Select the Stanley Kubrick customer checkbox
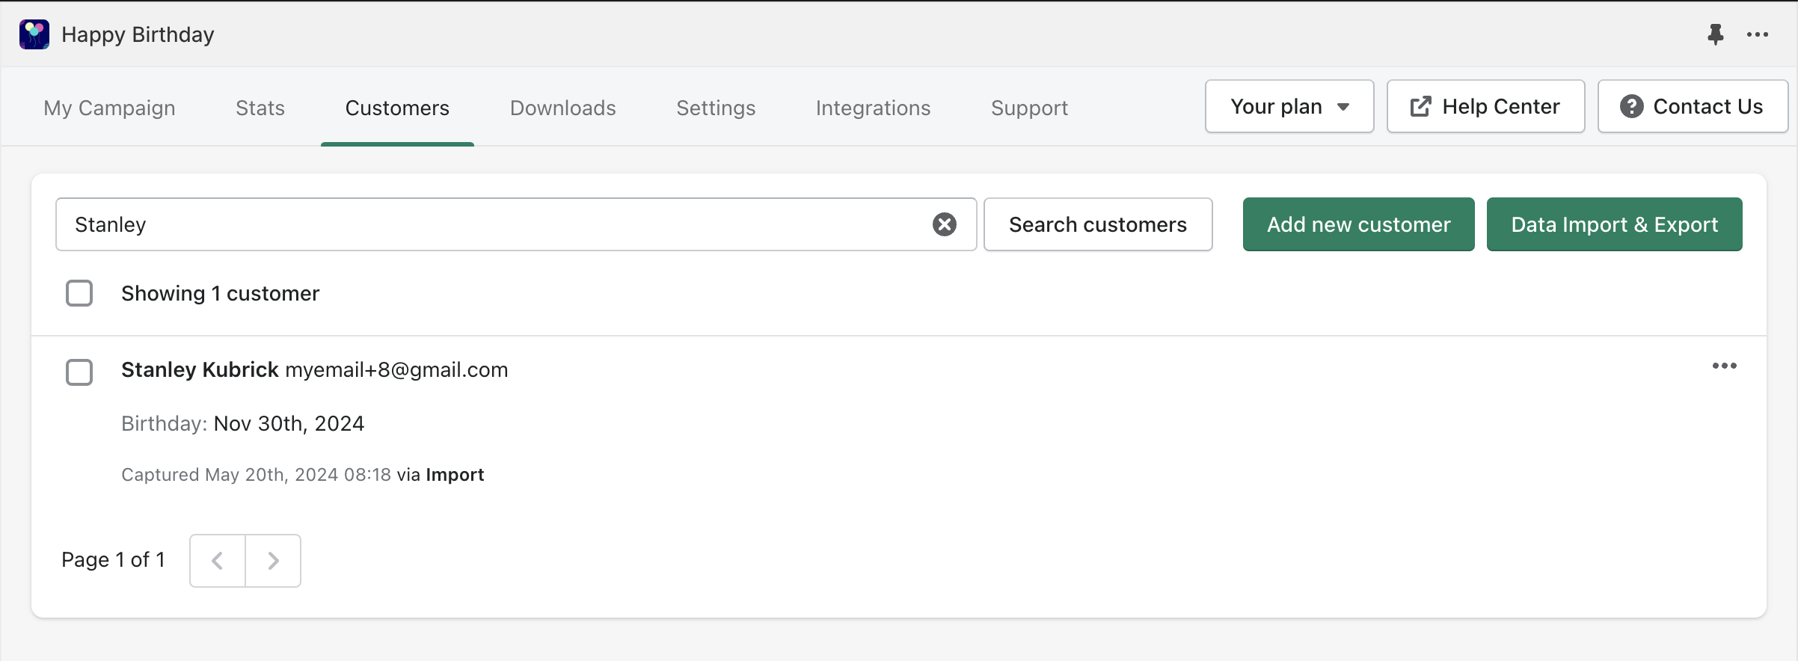The width and height of the screenshot is (1798, 661). [79, 372]
